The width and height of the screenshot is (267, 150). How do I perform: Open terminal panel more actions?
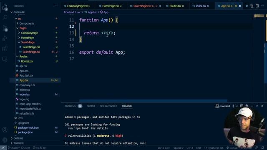[252, 106]
